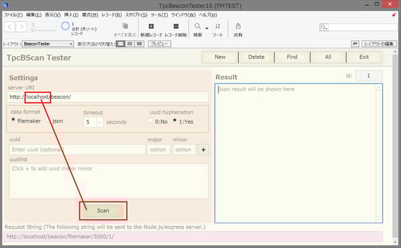The width and height of the screenshot is (401, 248).
Task: Open the ヘルプ menu
Action: pos(208,15)
